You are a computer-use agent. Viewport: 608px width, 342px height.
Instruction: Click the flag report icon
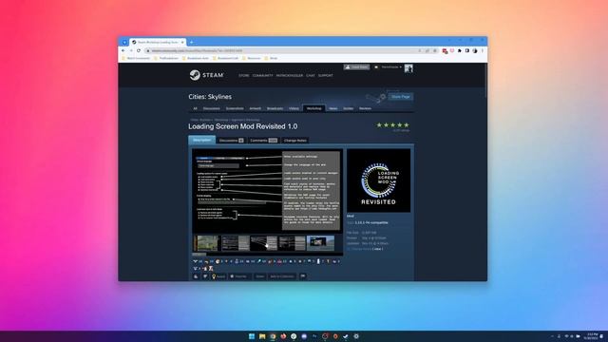pos(303,276)
